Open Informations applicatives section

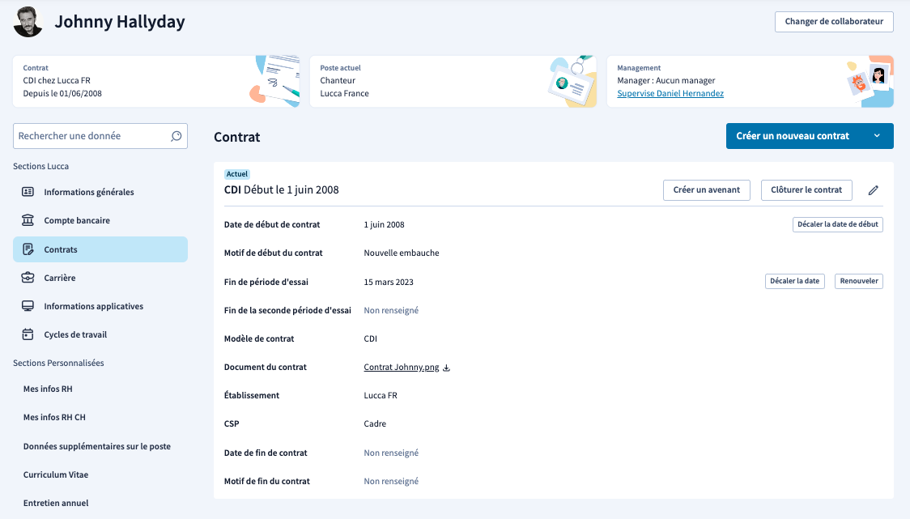(x=100, y=306)
